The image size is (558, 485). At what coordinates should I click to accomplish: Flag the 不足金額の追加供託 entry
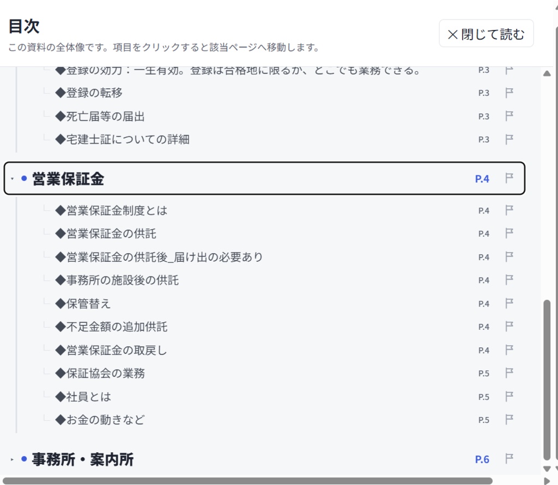[x=510, y=327]
